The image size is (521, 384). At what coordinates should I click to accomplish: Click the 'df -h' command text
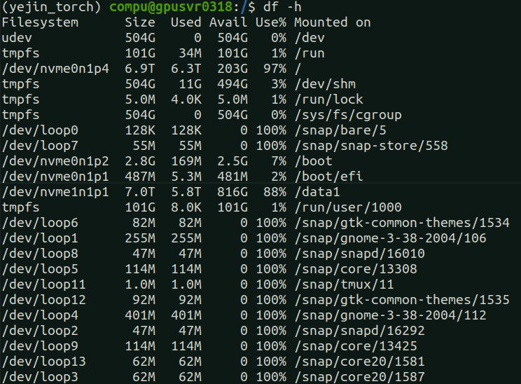[x=282, y=7]
